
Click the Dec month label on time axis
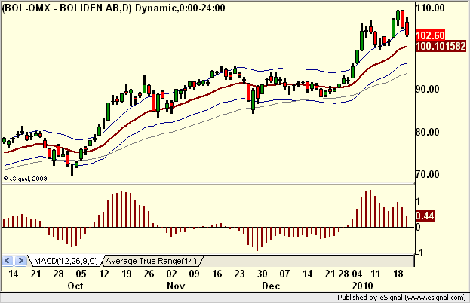coord(271,286)
